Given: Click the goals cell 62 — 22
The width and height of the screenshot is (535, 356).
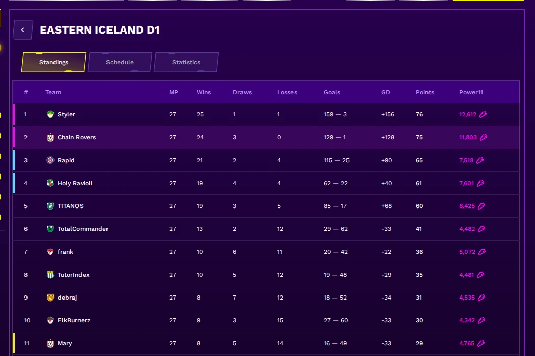Looking at the screenshot, I should click(x=336, y=183).
